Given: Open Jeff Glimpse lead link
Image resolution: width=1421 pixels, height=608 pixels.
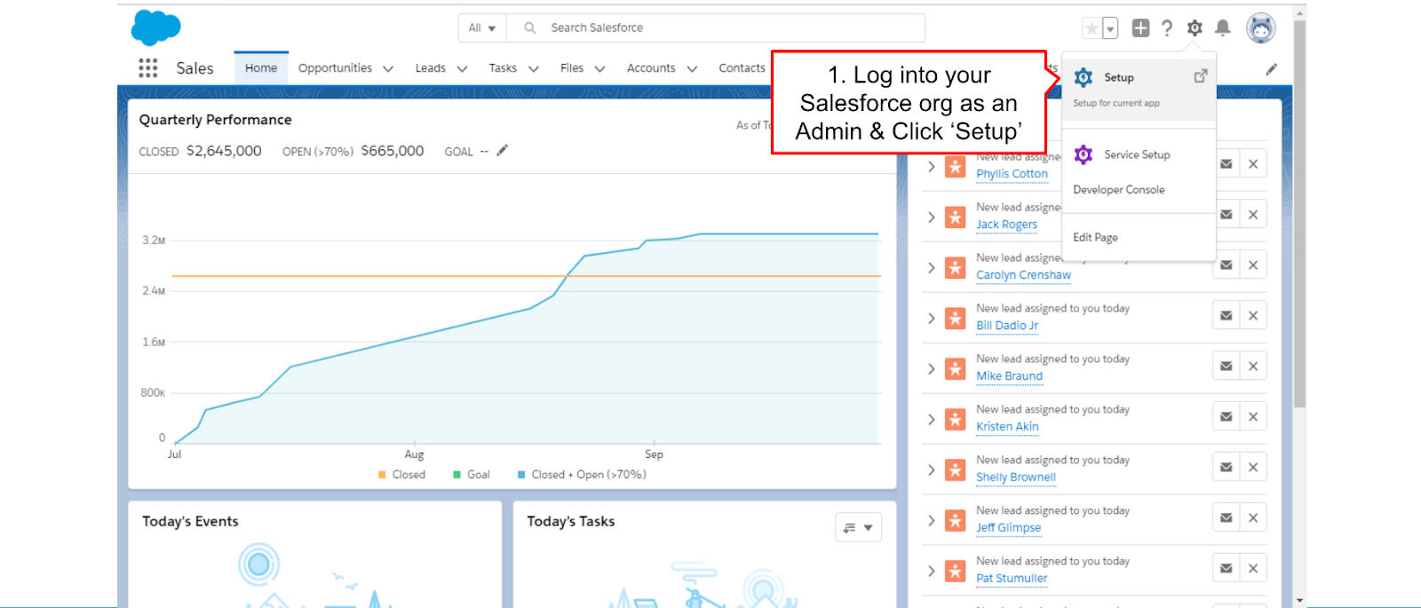Looking at the screenshot, I should point(1008,528).
